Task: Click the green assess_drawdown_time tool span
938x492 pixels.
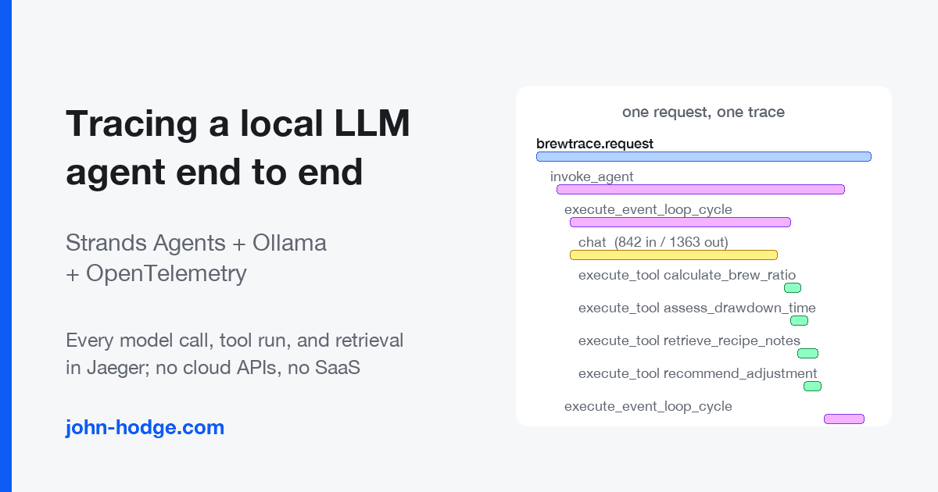Action: pyautogui.click(x=799, y=320)
